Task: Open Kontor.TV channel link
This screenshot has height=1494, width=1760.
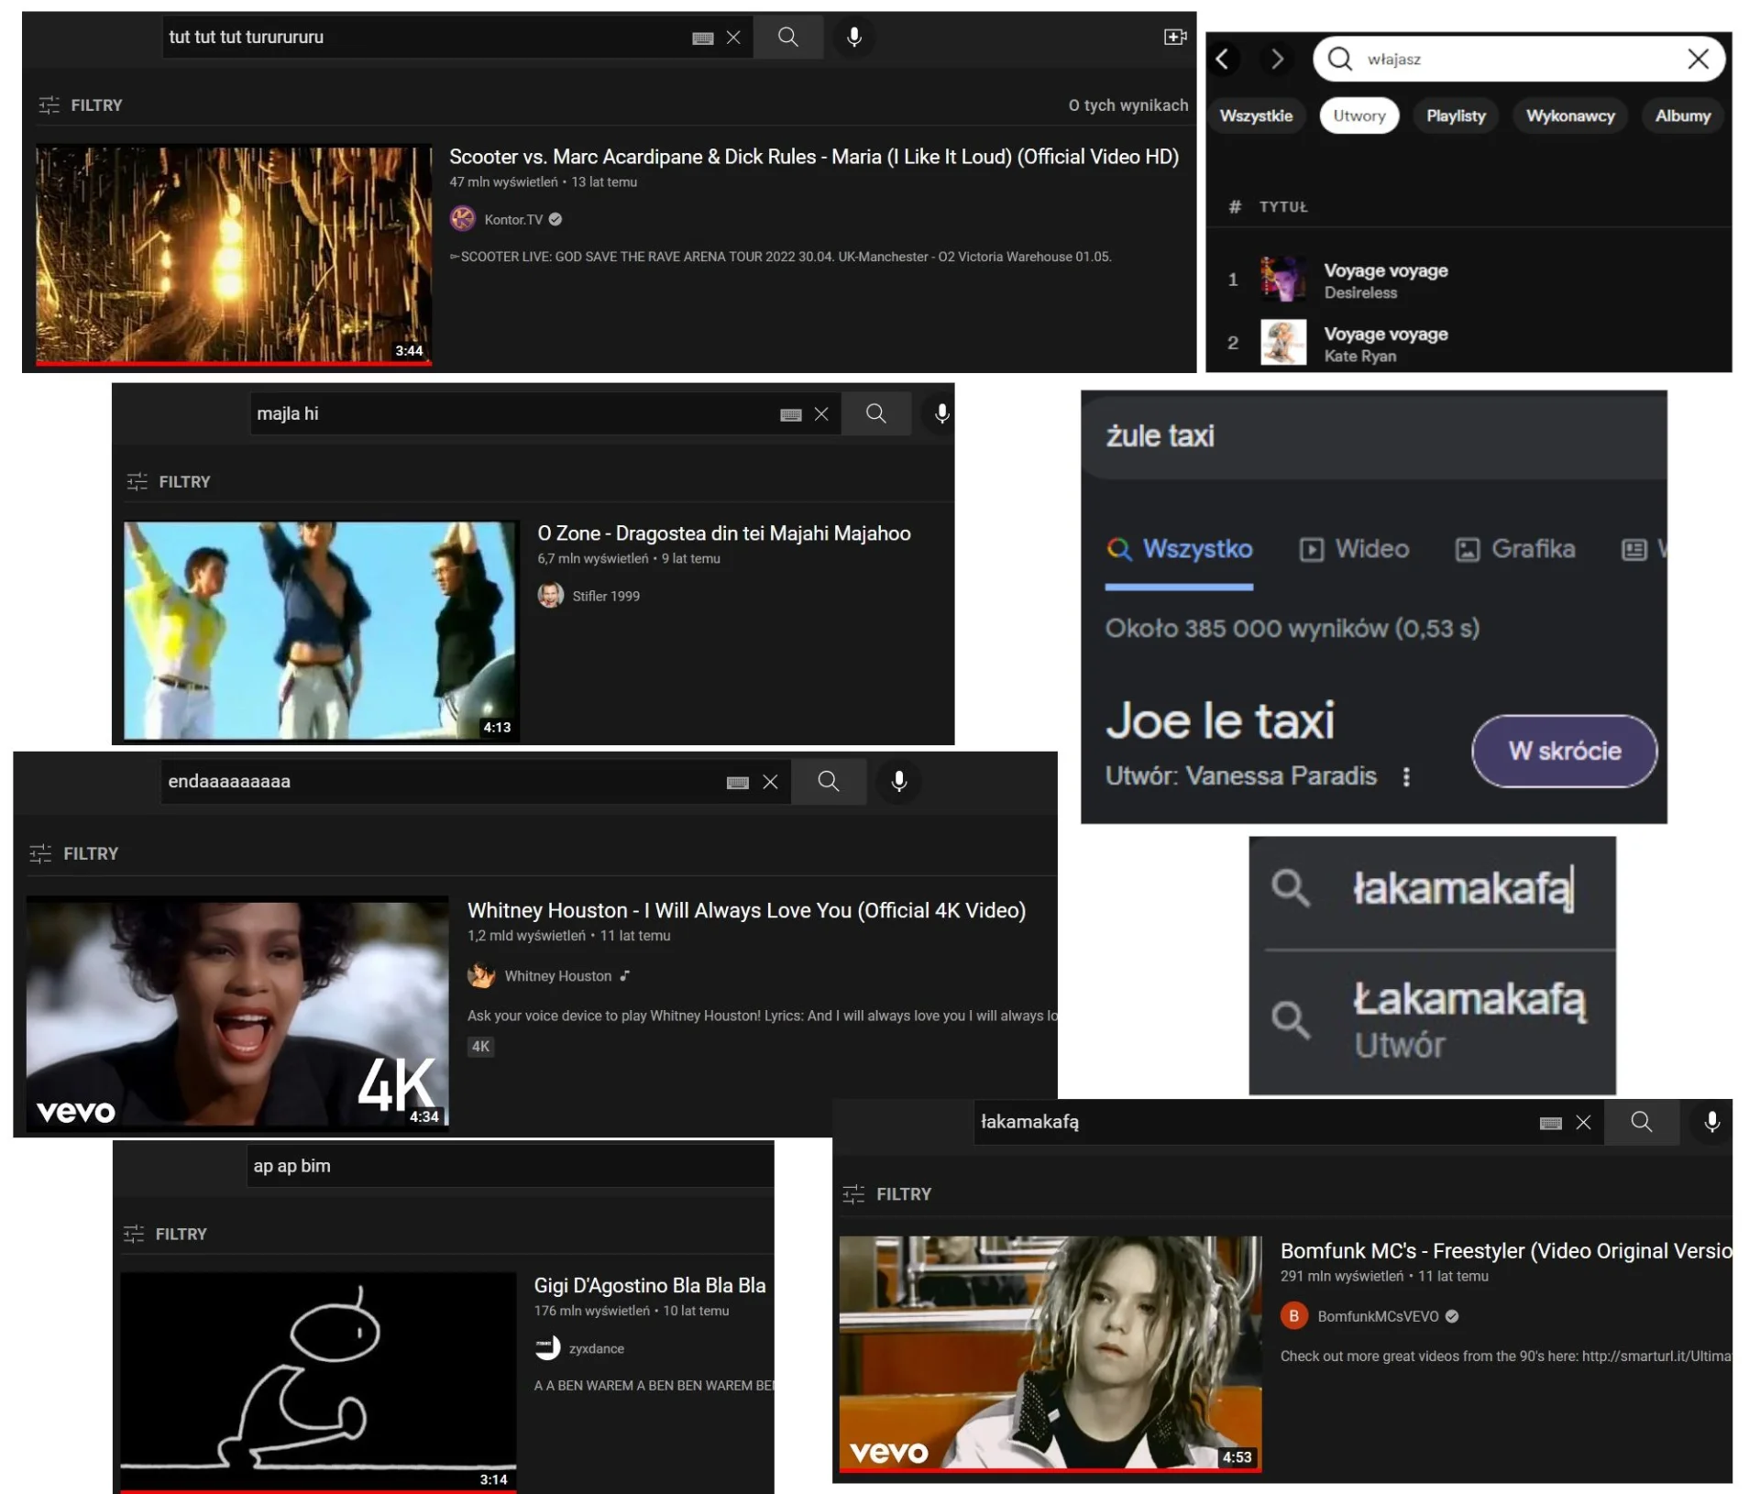Action: tap(513, 220)
